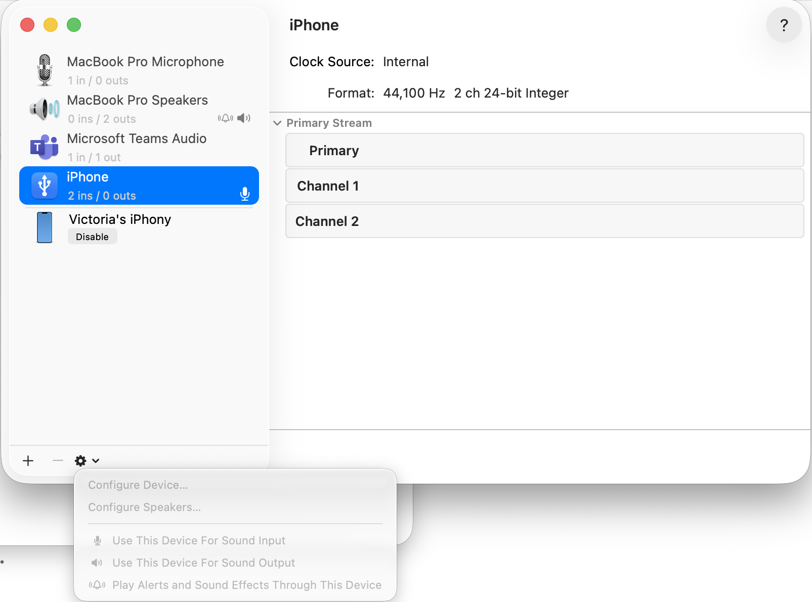Select the iPhone device row

139,186
